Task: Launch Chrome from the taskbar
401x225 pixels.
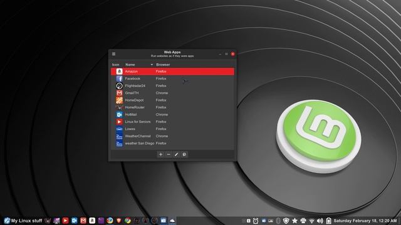Action: (x=128, y=221)
